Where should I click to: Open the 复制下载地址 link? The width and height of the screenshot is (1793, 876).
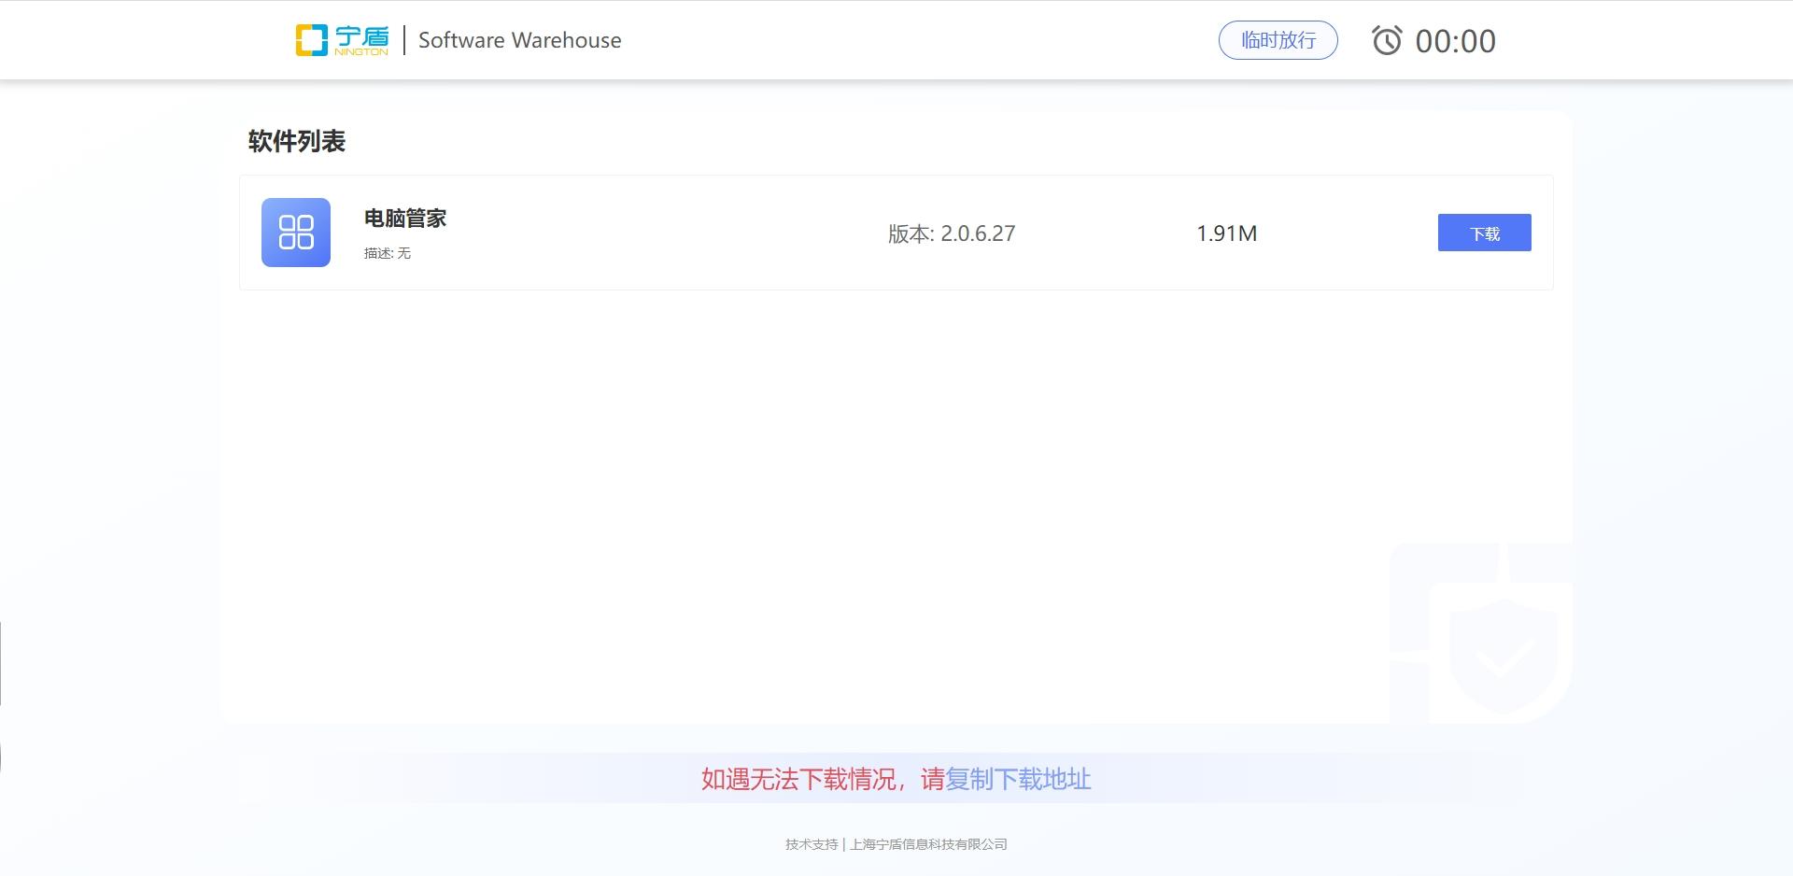pos(1018,779)
